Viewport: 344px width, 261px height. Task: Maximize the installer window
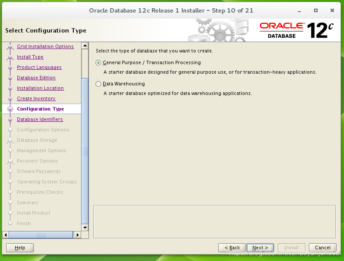pyautogui.click(x=316, y=10)
